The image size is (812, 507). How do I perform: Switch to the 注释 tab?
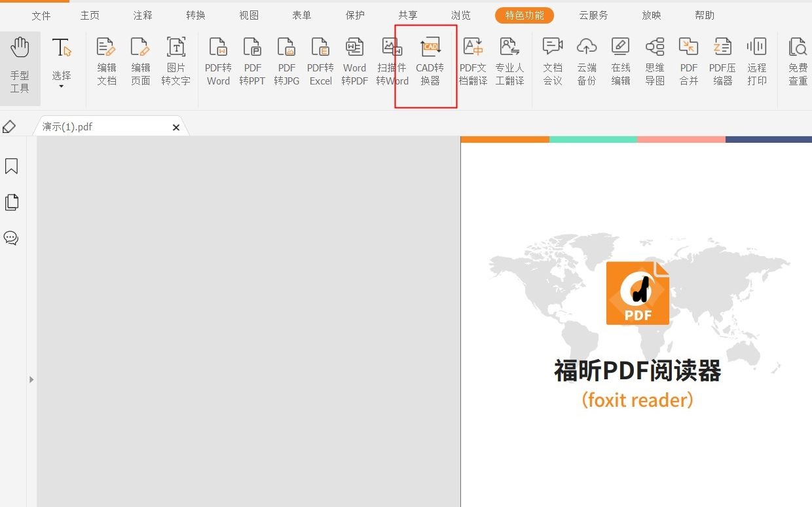coord(143,16)
